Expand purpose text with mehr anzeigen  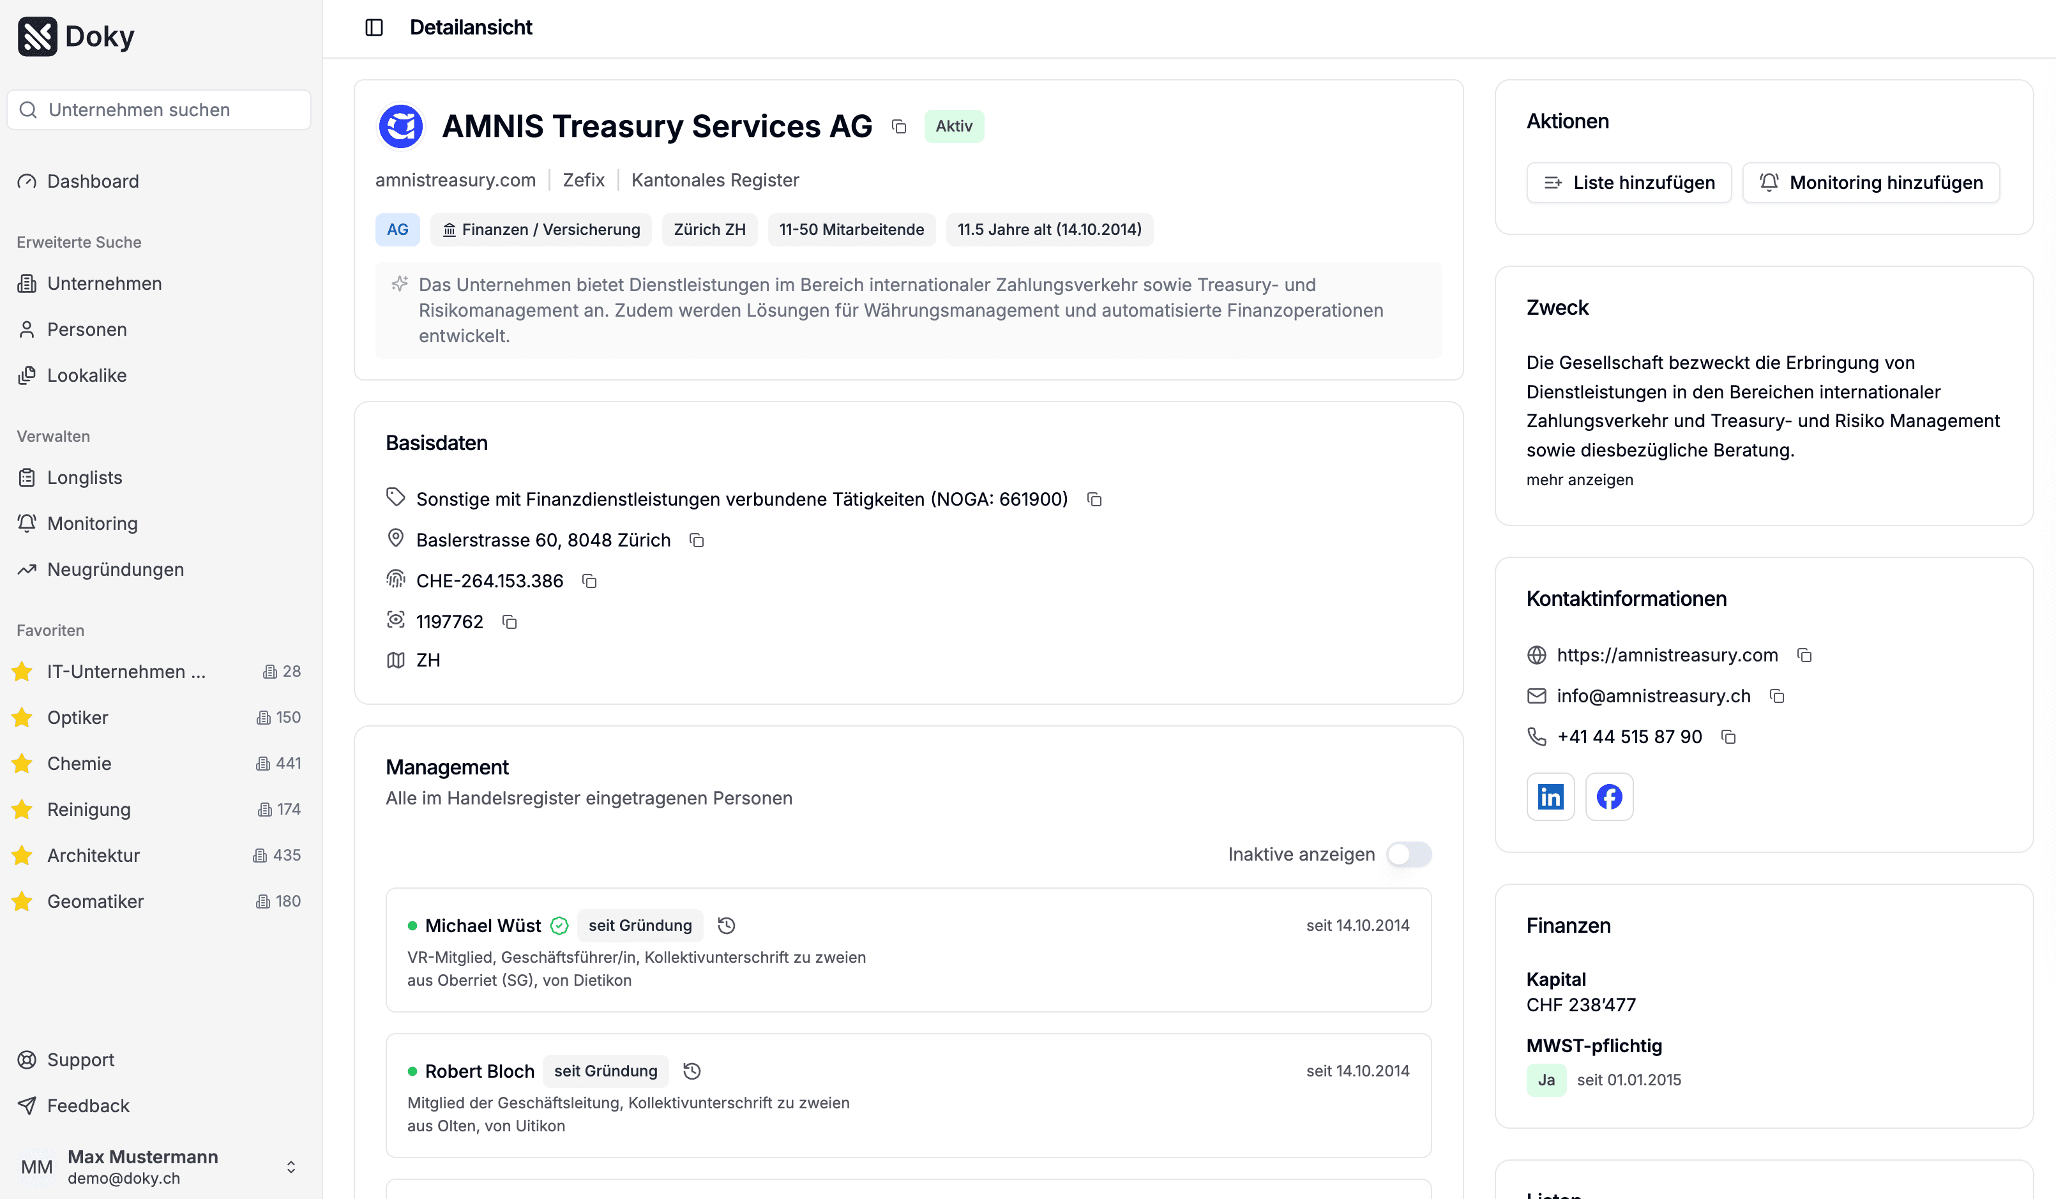point(1578,479)
